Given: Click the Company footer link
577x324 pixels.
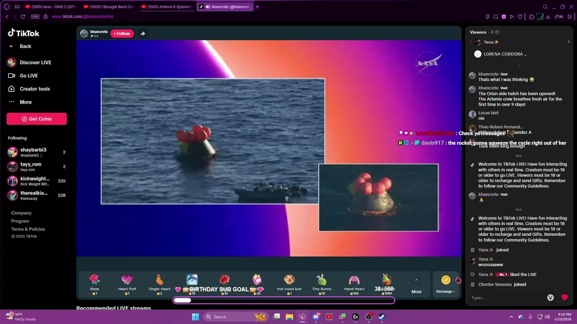Looking at the screenshot, I should click(21, 213).
